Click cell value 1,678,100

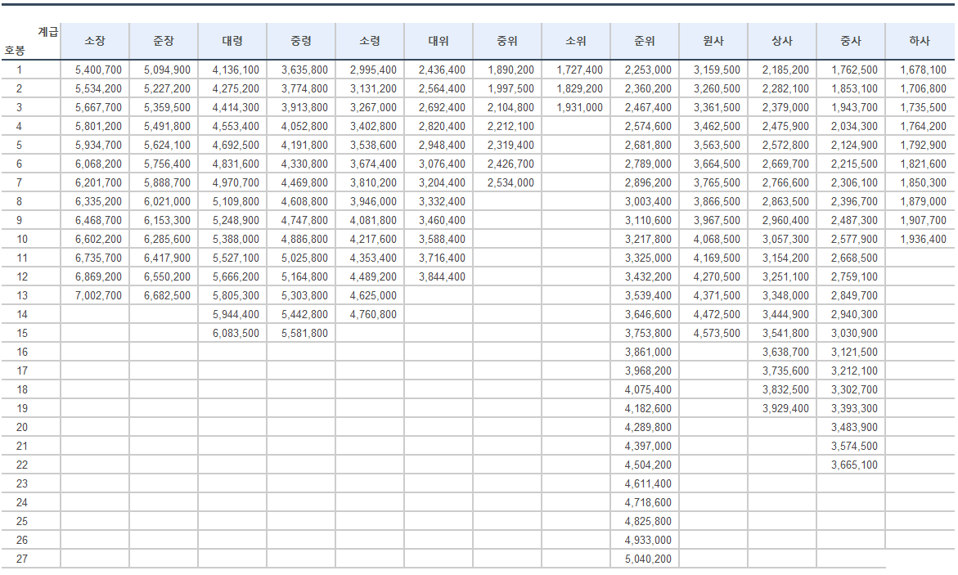[x=923, y=70]
